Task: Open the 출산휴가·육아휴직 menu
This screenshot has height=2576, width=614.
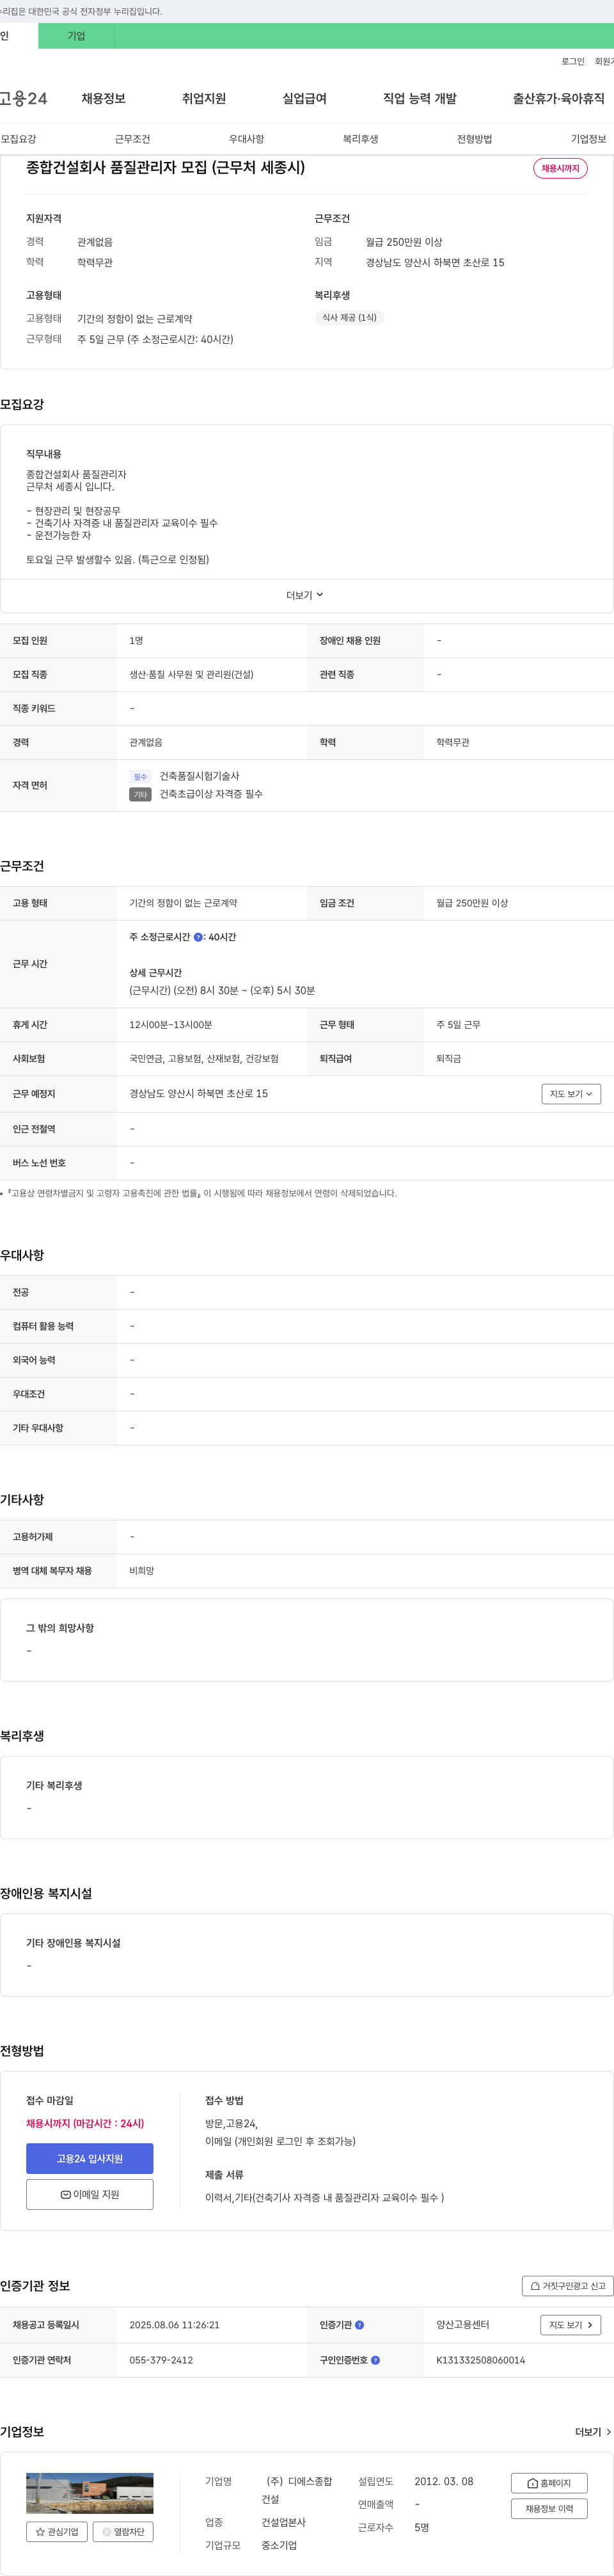Action: click(x=558, y=98)
